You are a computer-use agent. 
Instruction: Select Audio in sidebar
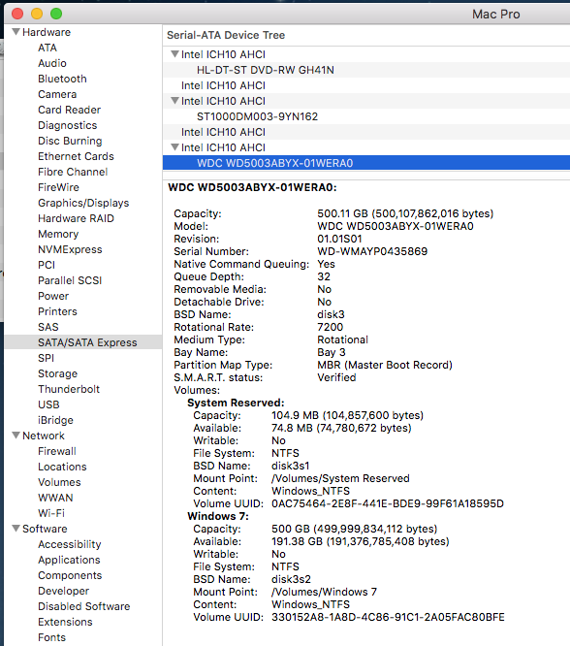click(52, 63)
